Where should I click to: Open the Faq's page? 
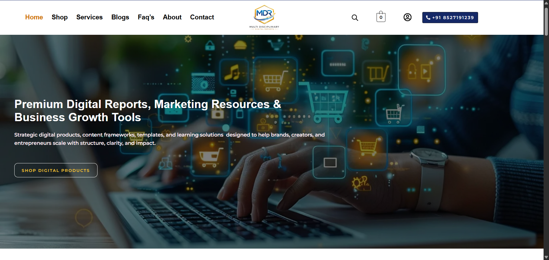pos(146,17)
